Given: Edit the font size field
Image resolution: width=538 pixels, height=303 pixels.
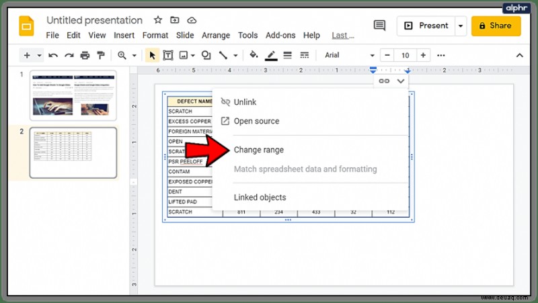Looking at the screenshot, I should coord(406,55).
